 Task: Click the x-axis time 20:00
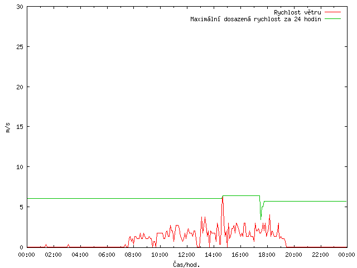tap(293, 255)
